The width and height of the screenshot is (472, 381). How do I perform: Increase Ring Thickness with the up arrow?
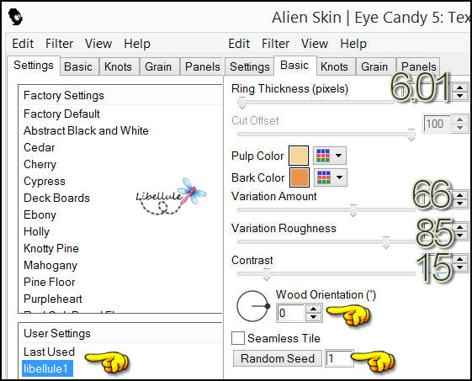[x=459, y=87]
